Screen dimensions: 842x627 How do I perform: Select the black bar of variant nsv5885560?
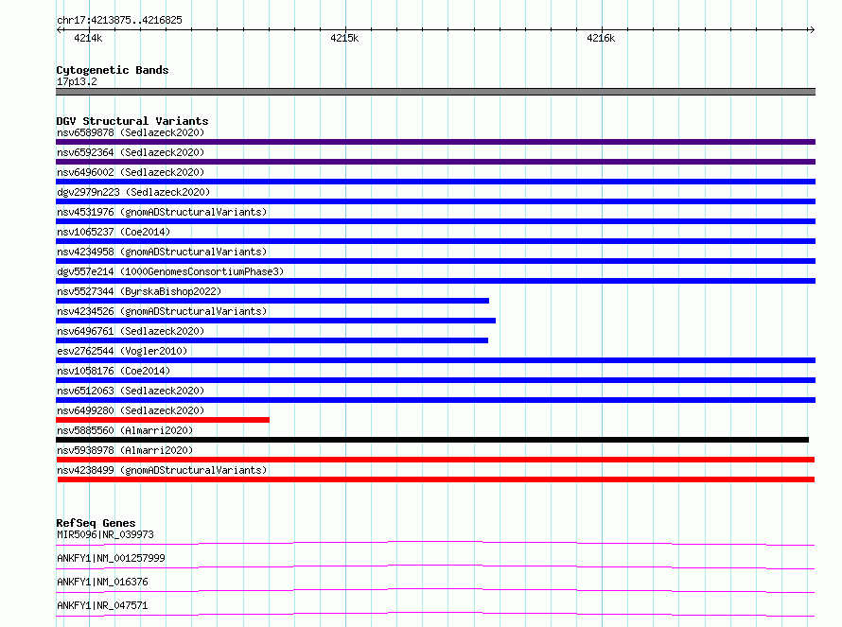click(x=432, y=440)
